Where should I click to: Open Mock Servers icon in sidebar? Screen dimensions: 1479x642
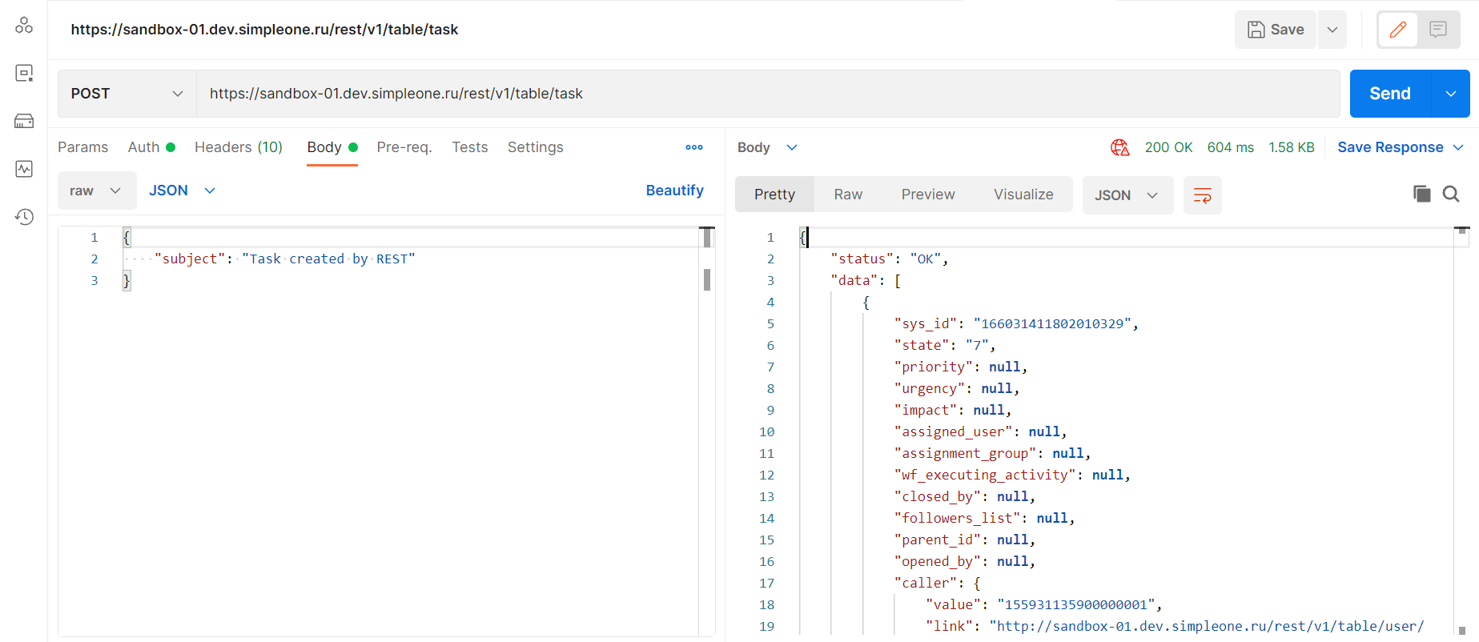(24, 121)
